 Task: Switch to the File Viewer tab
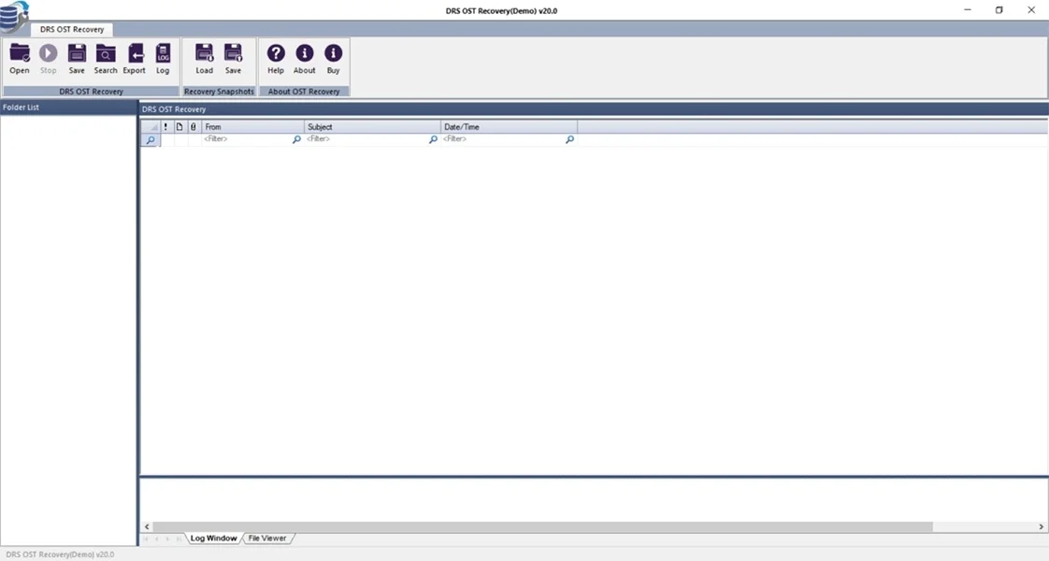pos(267,539)
